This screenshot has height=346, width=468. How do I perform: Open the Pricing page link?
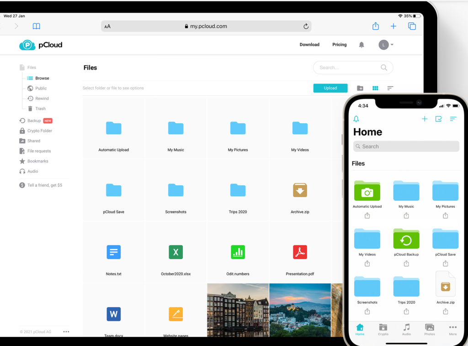[x=339, y=44]
